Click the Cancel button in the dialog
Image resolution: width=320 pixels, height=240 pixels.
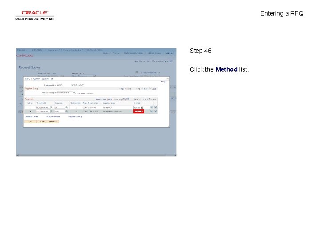pos(42,122)
